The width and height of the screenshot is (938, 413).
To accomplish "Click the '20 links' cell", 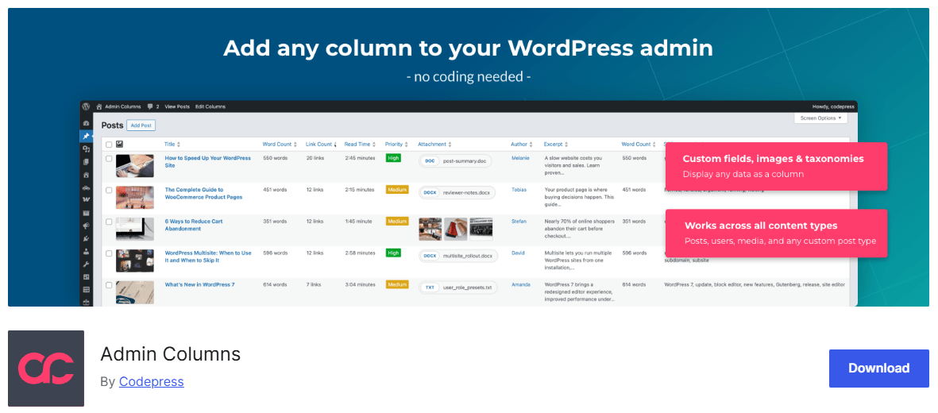I will [x=314, y=158].
